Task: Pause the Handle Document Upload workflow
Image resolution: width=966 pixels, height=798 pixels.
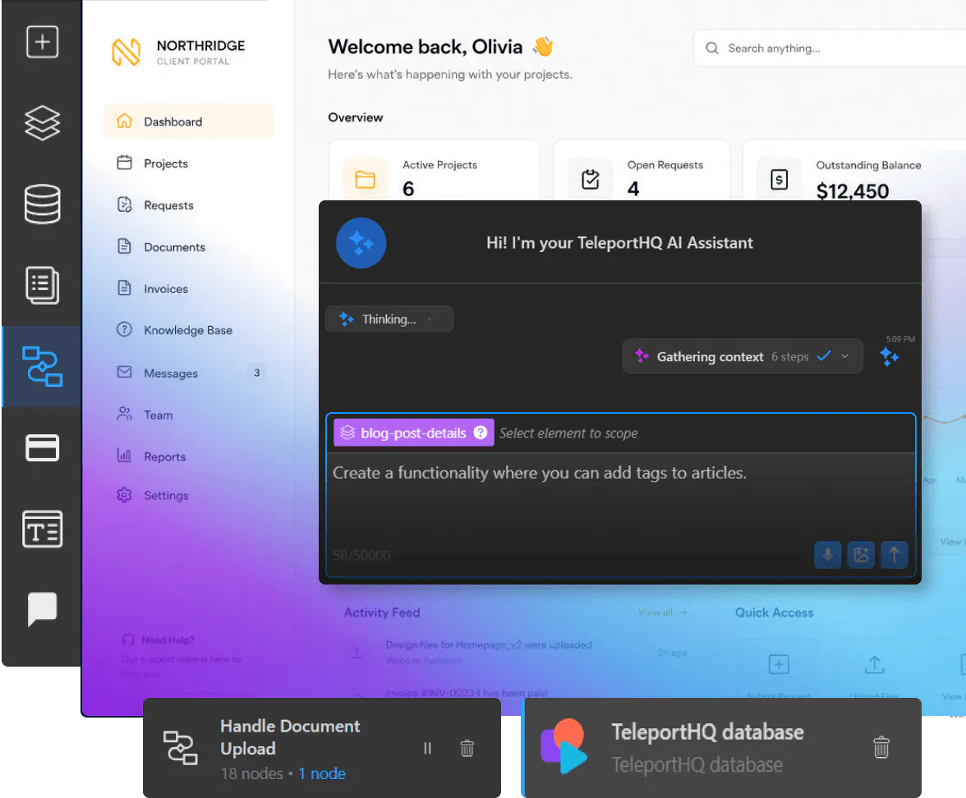Action: (427, 748)
